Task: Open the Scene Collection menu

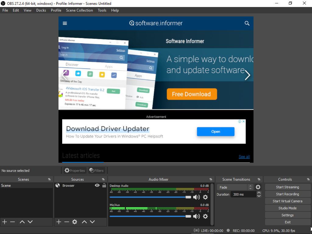Action: (79, 10)
